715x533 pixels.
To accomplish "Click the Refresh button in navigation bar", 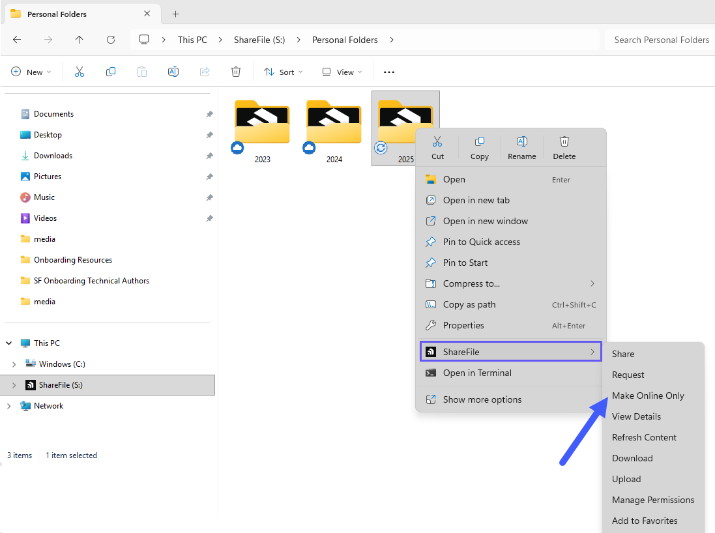I will 111,40.
